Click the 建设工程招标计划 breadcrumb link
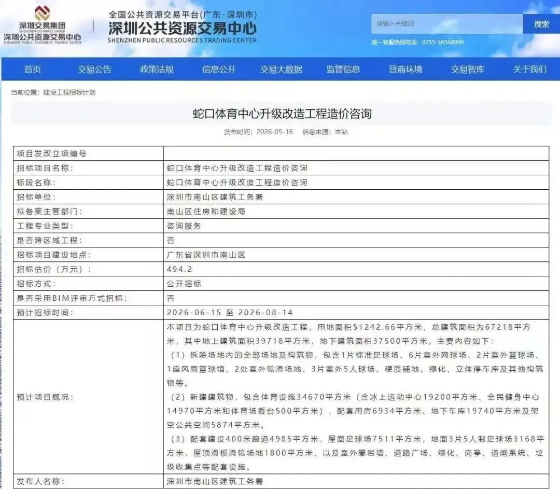Image resolution: width=560 pixels, height=490 pixels. pyautogui.click(x=69, y=92)
